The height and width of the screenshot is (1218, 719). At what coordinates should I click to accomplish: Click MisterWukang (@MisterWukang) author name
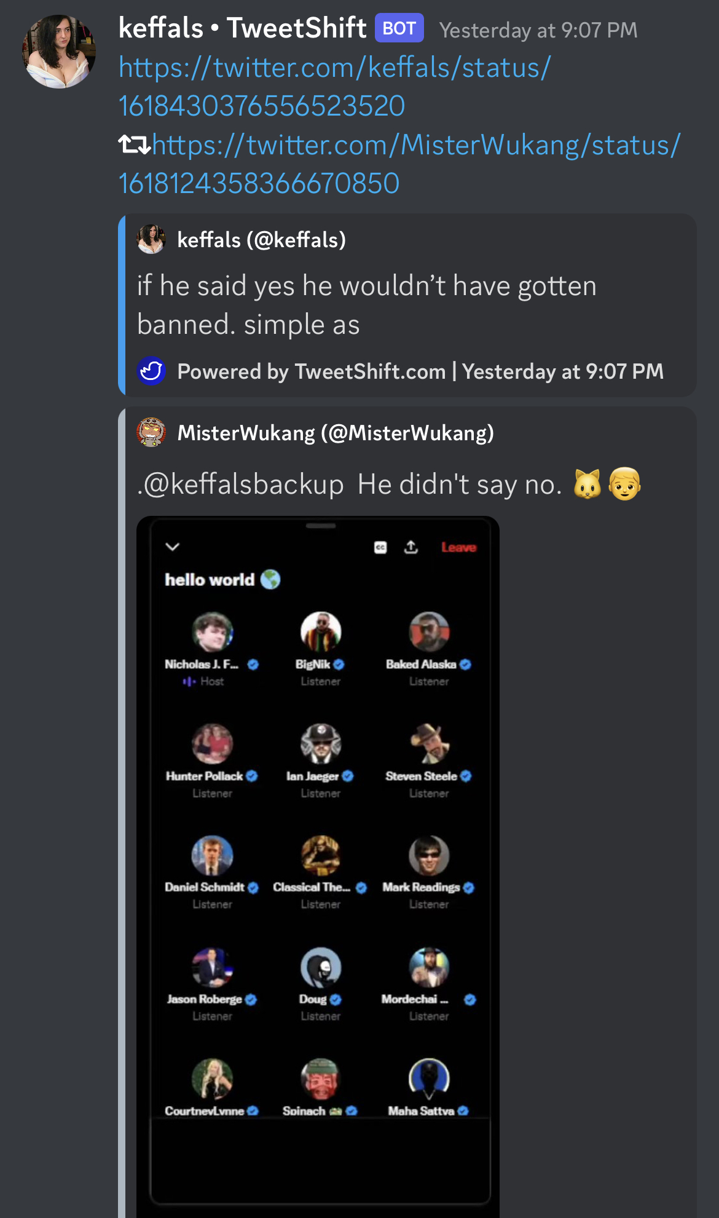pos(336,433)
